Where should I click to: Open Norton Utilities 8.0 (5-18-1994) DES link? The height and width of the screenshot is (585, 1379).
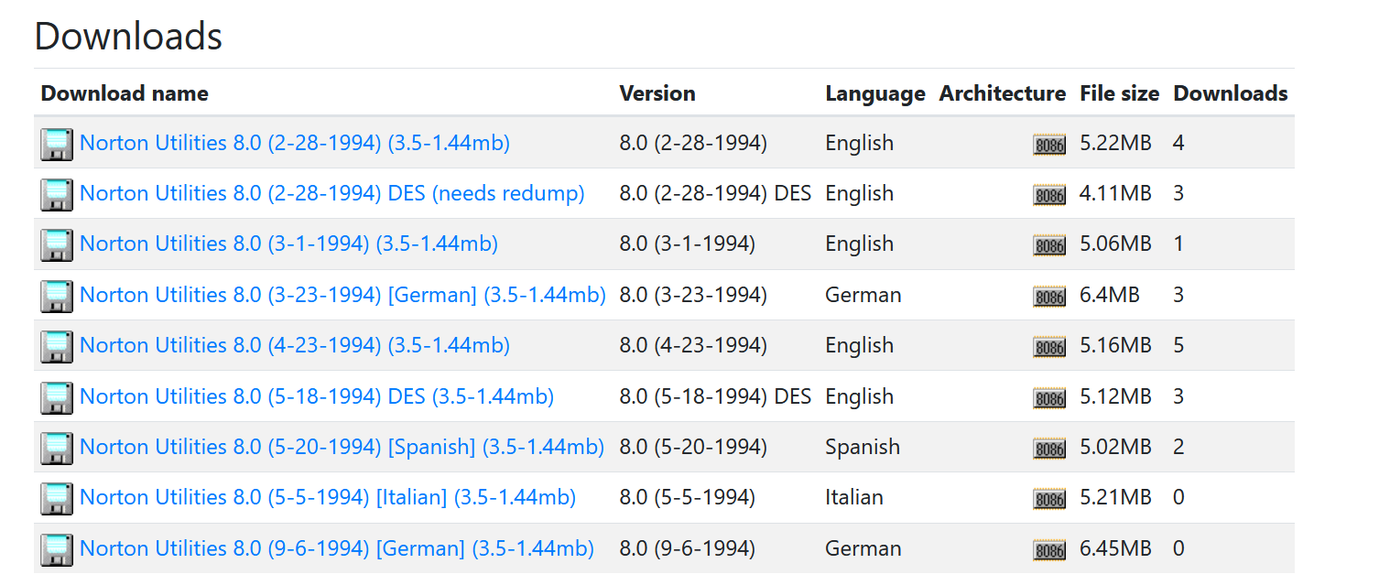tap(317, 396)
